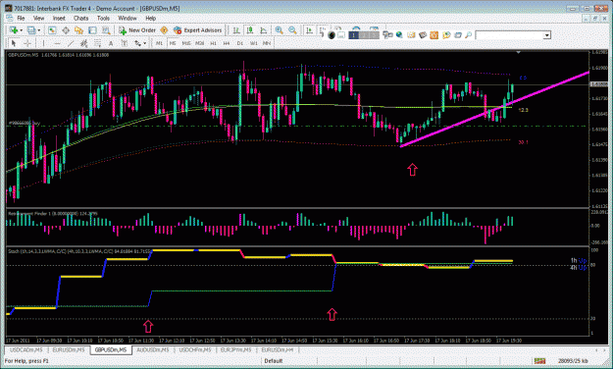This screenshot has width=613, height=369.
Task: Switch to the USDCHFm,M5 chart tab
Action: click(x=195, y=349)
